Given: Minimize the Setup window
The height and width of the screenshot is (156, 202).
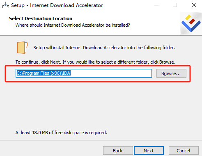Looking at the screenshot, I should click(x=156, y=5).
